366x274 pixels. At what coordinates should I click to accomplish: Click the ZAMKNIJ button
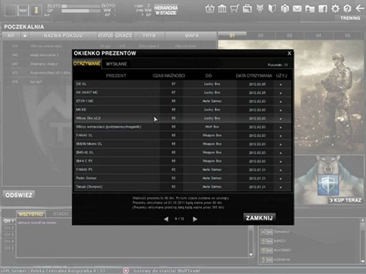point(259,218)
